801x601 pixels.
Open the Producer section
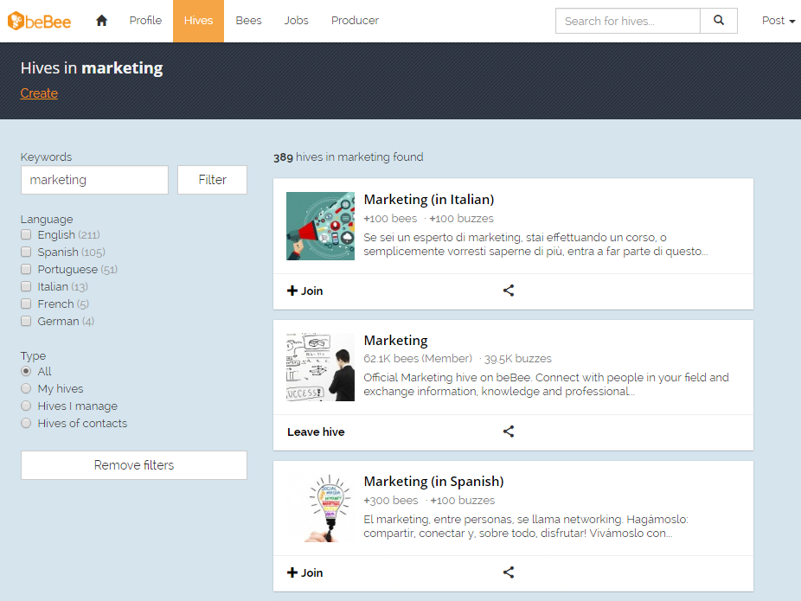(x=355, y=21)
